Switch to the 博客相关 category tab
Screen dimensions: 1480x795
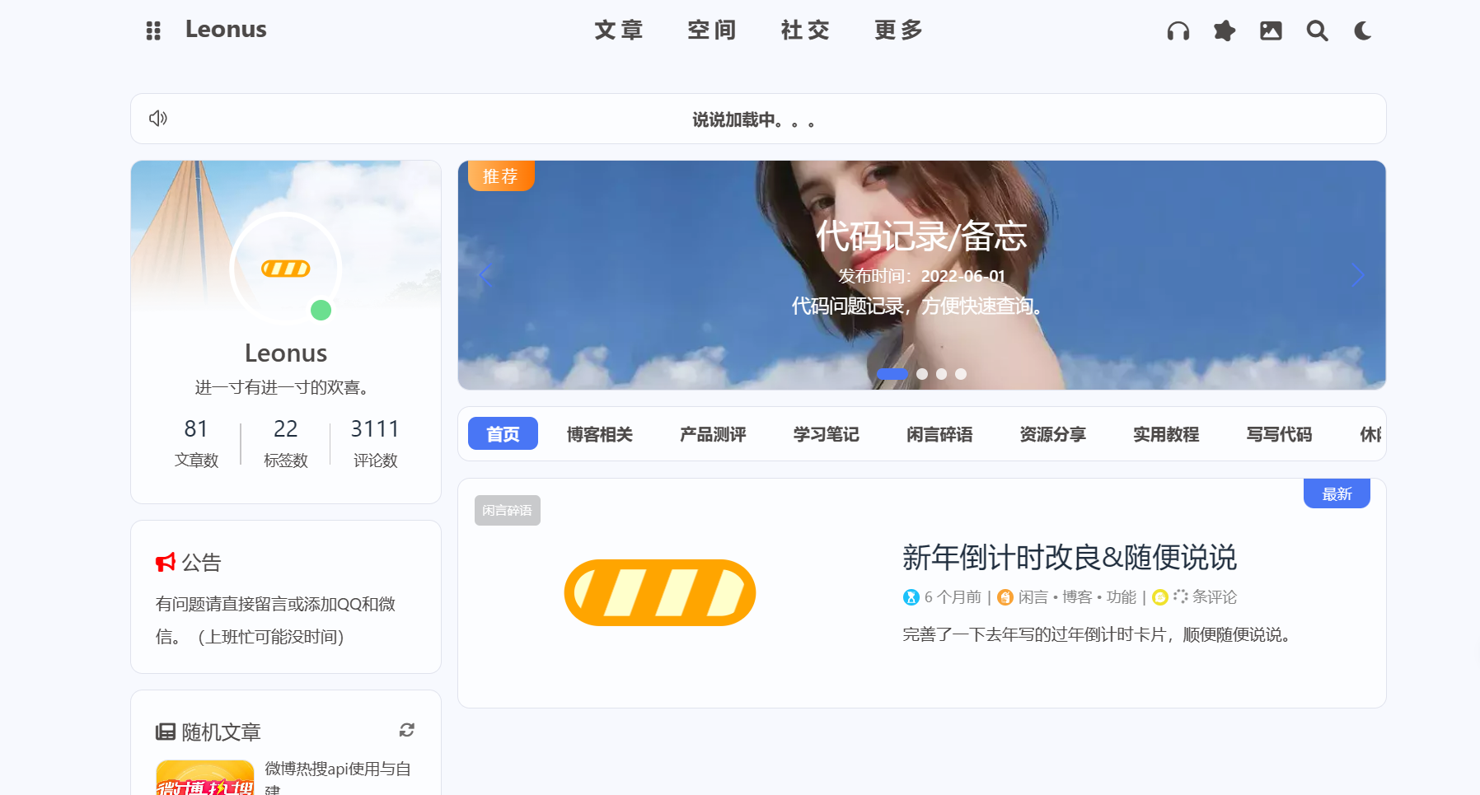600,434
